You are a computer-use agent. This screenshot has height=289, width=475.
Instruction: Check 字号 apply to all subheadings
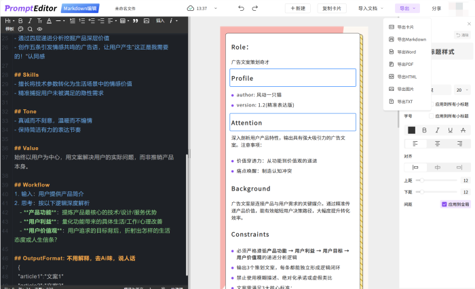431,116
